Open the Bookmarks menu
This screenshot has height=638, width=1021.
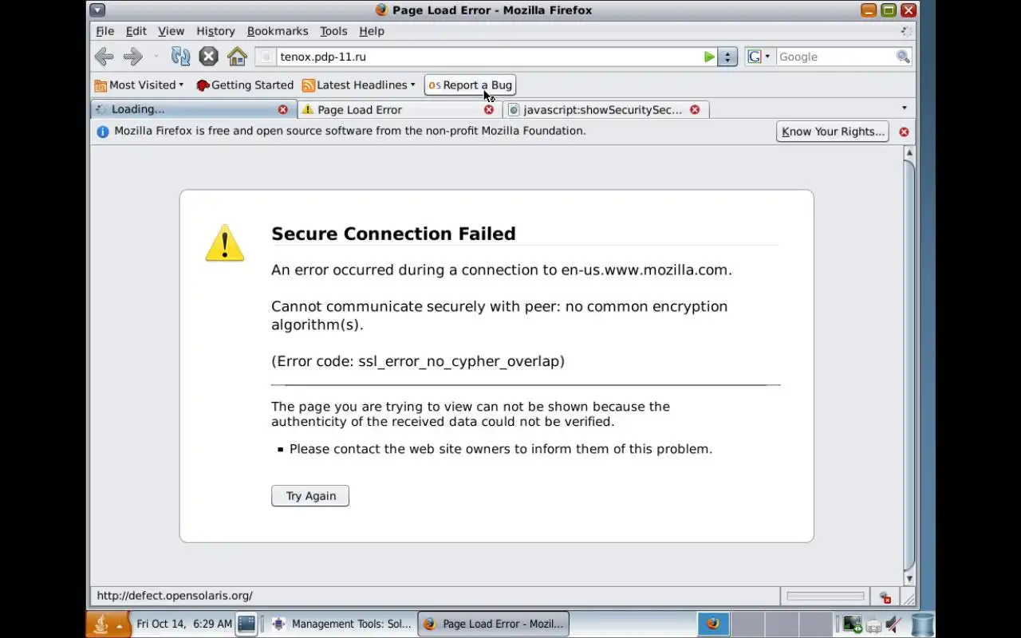278,31
